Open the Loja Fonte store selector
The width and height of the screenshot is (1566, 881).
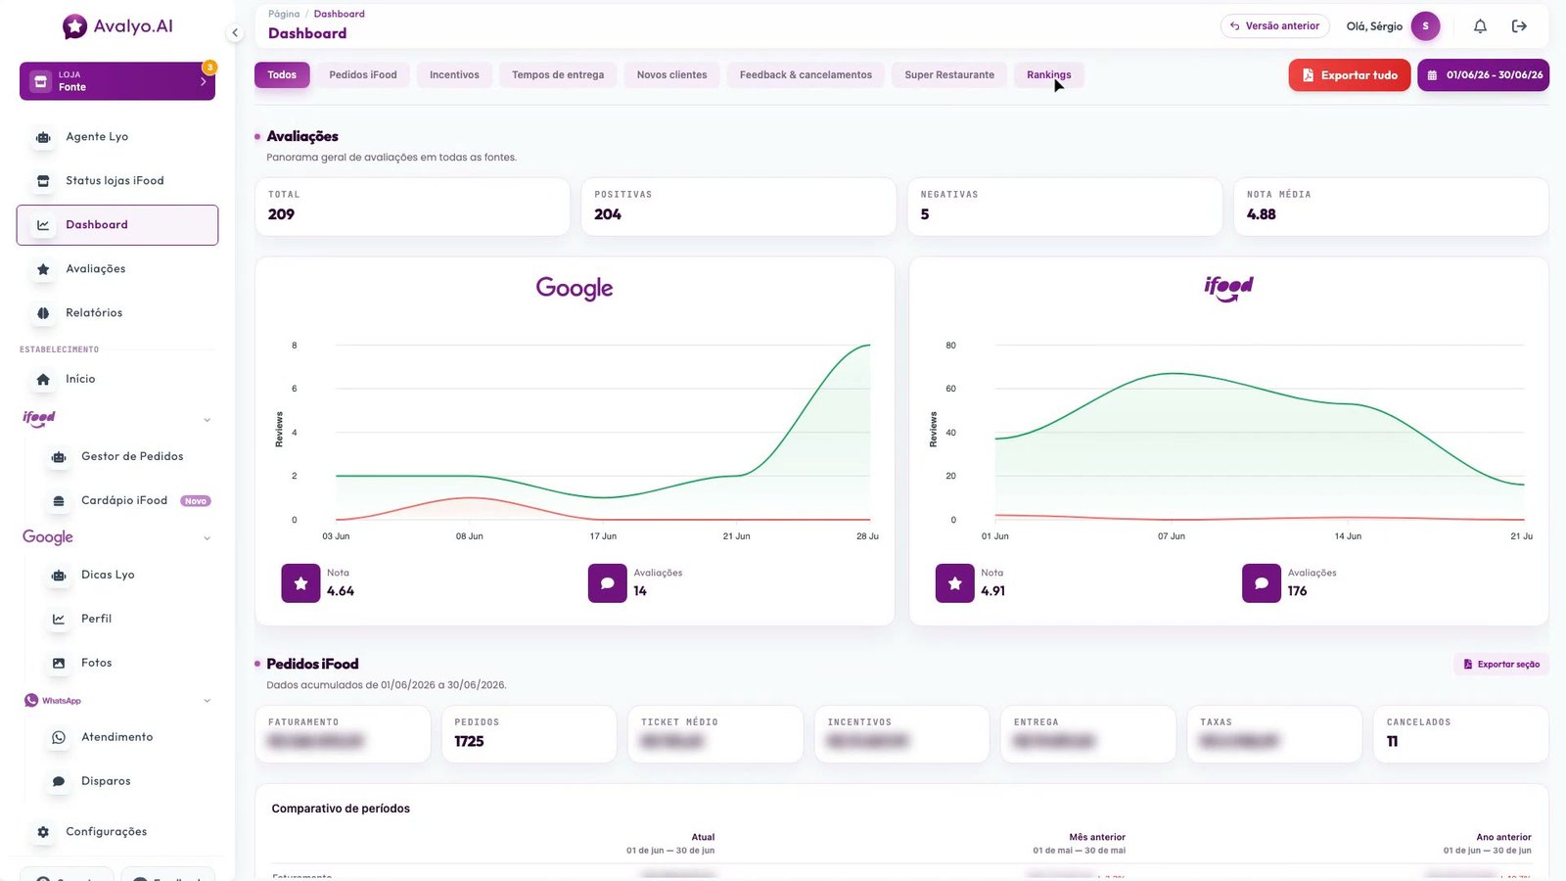117,81
